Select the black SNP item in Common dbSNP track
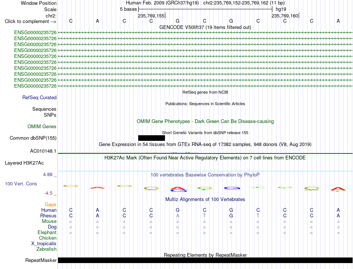This screenshot has width=353, height=269. 152,138
